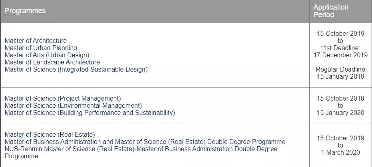Select the 17 December 2019 date
Viewport: 372px width, 167px height.
pos(340,55)
